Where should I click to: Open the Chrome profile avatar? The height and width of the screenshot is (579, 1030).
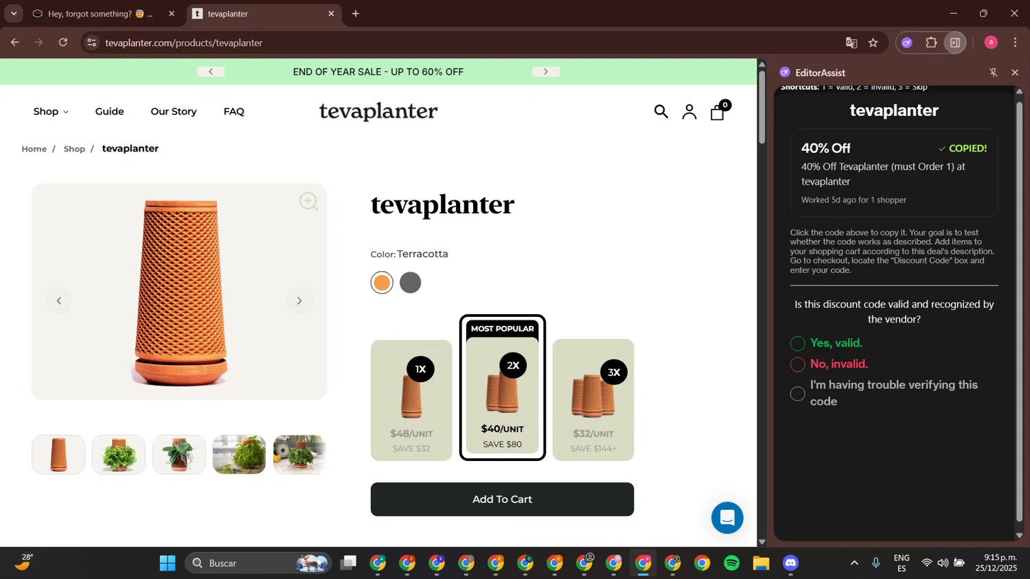pyautogui.click(x=991, y=43)
